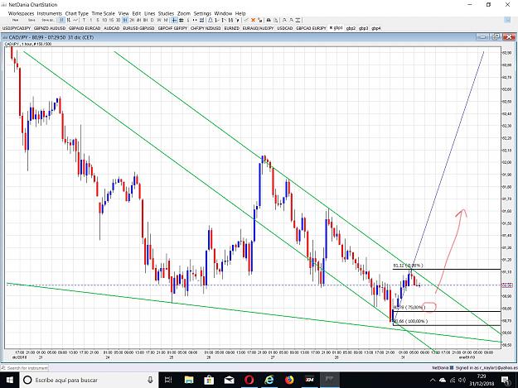Select the 1H time scale button
The image size is (518, 388).
[x=125, y=20]
